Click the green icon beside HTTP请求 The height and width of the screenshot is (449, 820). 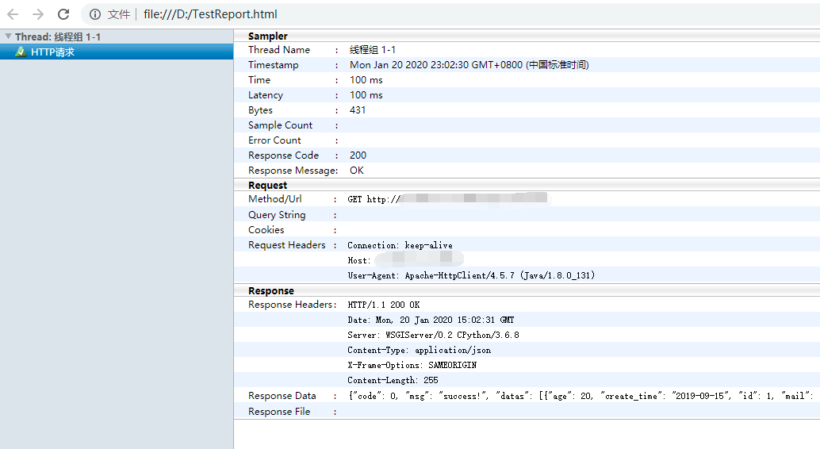(21, 52)
